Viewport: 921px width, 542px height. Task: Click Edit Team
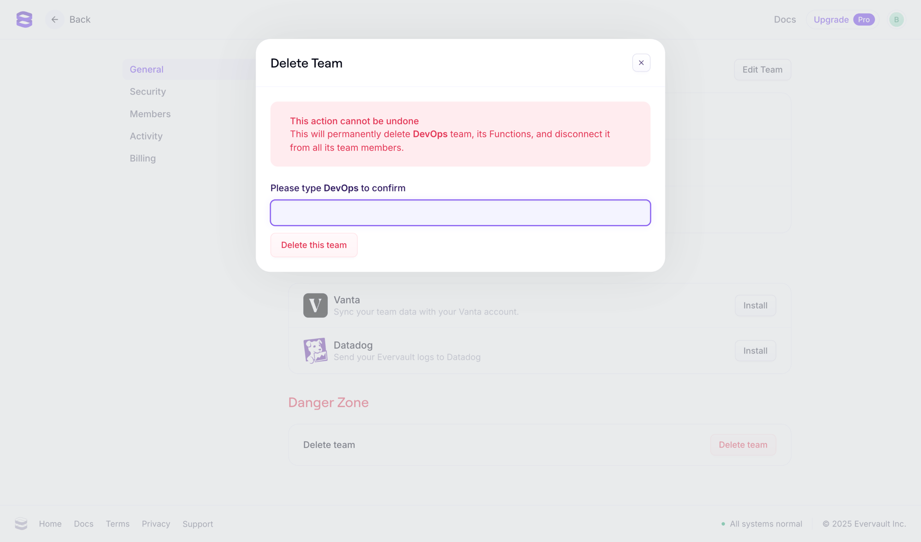762,70
